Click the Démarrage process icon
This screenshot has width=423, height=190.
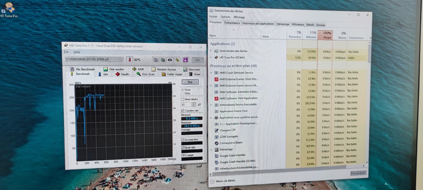[216, 149]
